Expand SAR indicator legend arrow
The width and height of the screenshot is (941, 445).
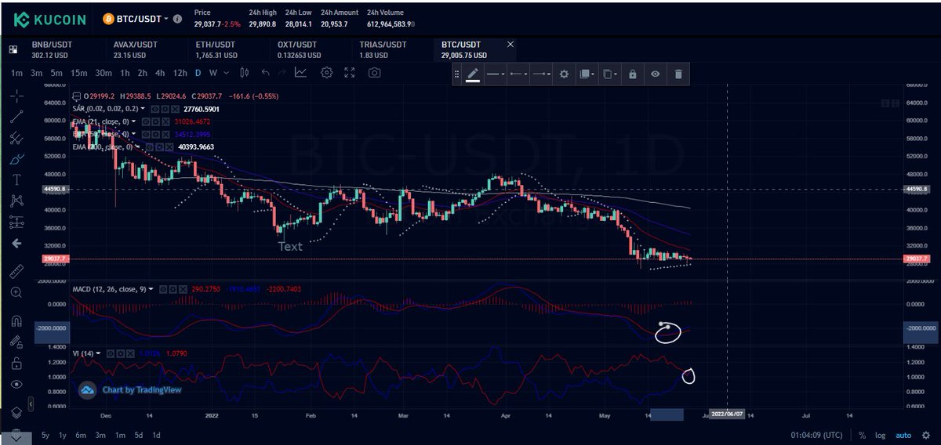[143, 109]
